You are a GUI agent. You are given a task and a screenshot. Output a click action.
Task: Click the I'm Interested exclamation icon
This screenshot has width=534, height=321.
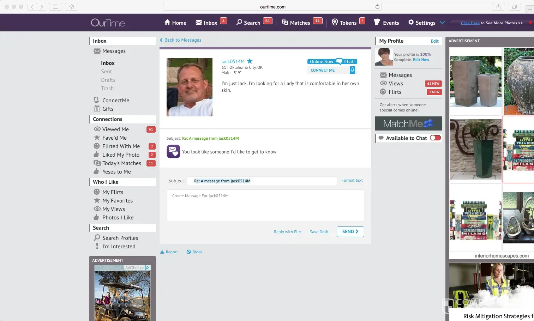coord(97,246)
